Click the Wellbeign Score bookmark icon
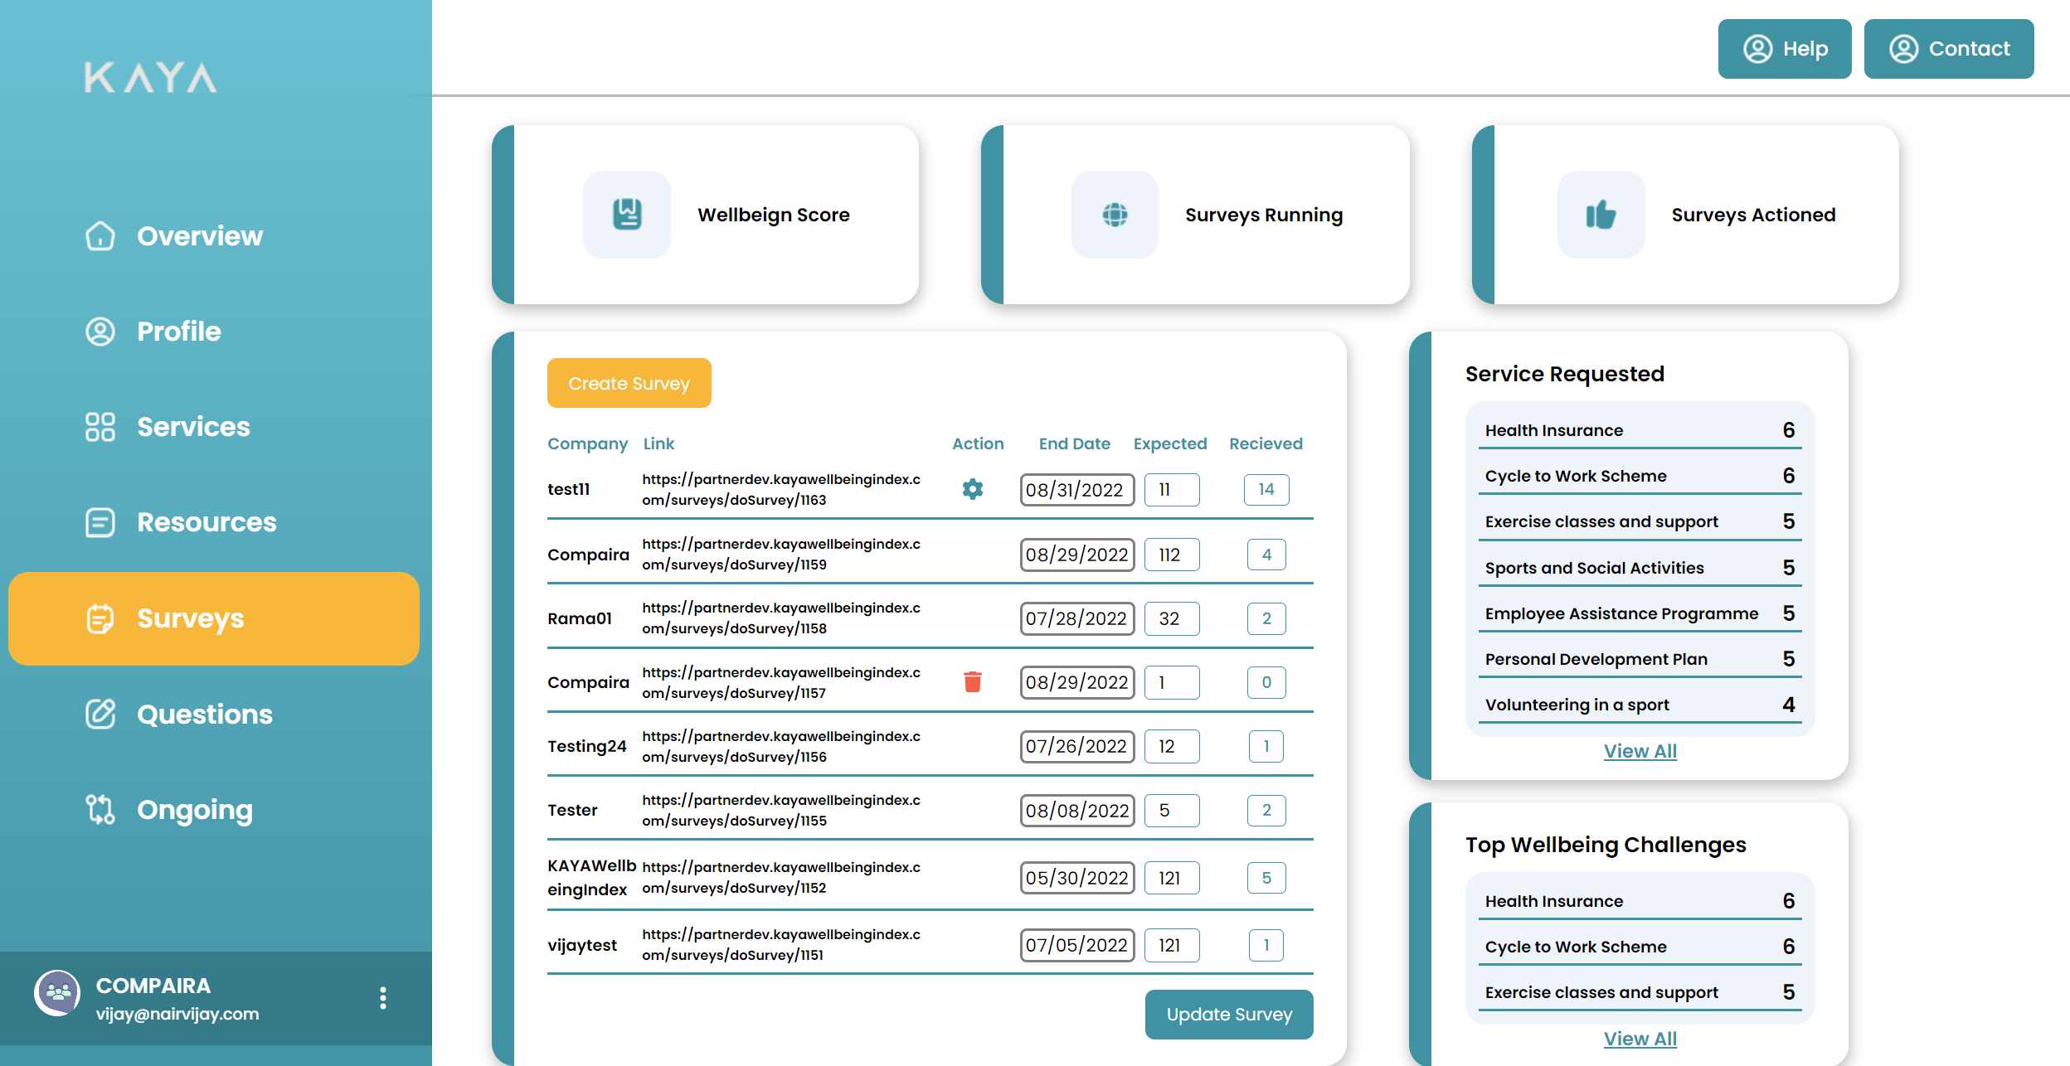The height and width of the screenshot is (1066, 2070). click(627, 214)
